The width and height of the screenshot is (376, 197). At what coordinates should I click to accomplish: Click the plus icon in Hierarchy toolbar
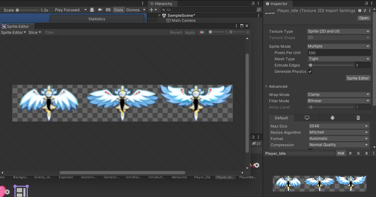[151, 10]
